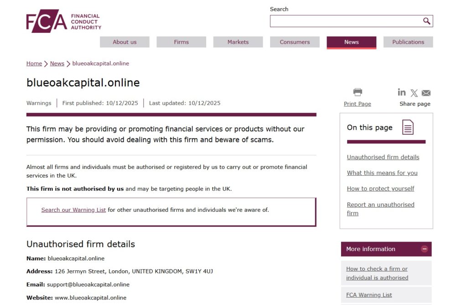467x305 pixels.
Task: Follow the Search our Warning List link
Action: pyautogui.click(x=73, y=210)
